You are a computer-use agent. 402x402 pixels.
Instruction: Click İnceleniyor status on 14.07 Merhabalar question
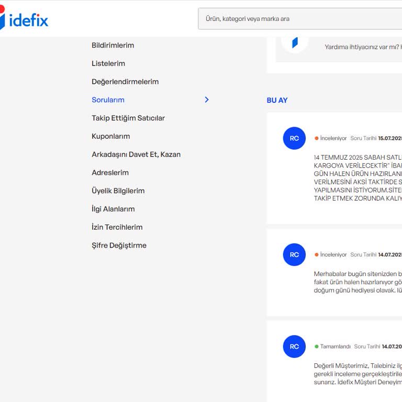[x=331, y=254]
